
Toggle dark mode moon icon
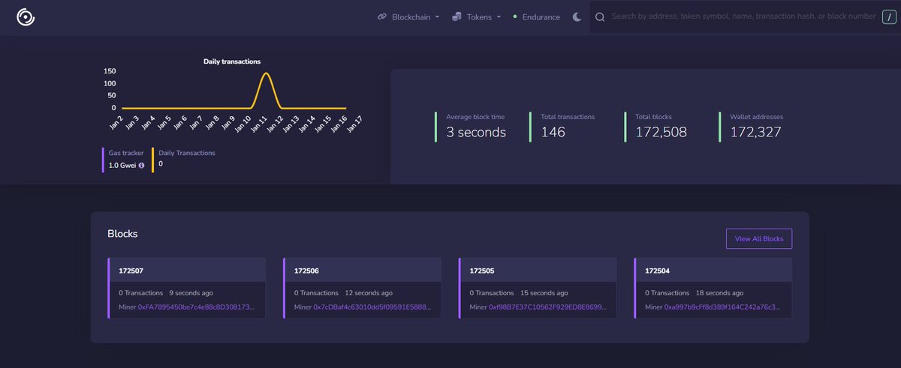(x=577, y=16)
